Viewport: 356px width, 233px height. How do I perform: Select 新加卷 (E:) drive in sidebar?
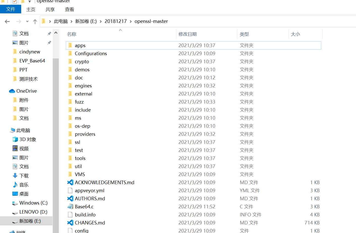coord(26,221)
